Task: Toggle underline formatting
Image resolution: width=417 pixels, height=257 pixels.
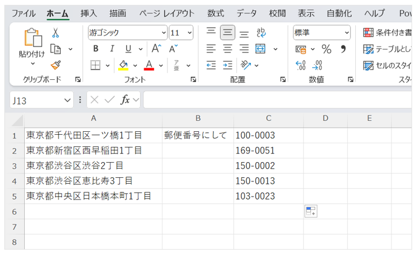Action: [128, 48]
